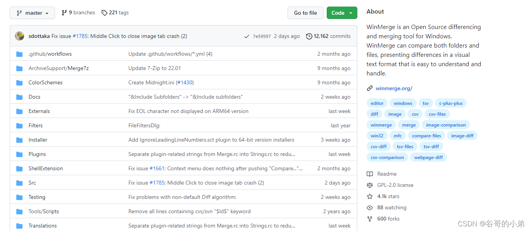This screenshot has width=530, height=231.
Task: Click the folder icon in the Plugins row
Action: (19, 154)
